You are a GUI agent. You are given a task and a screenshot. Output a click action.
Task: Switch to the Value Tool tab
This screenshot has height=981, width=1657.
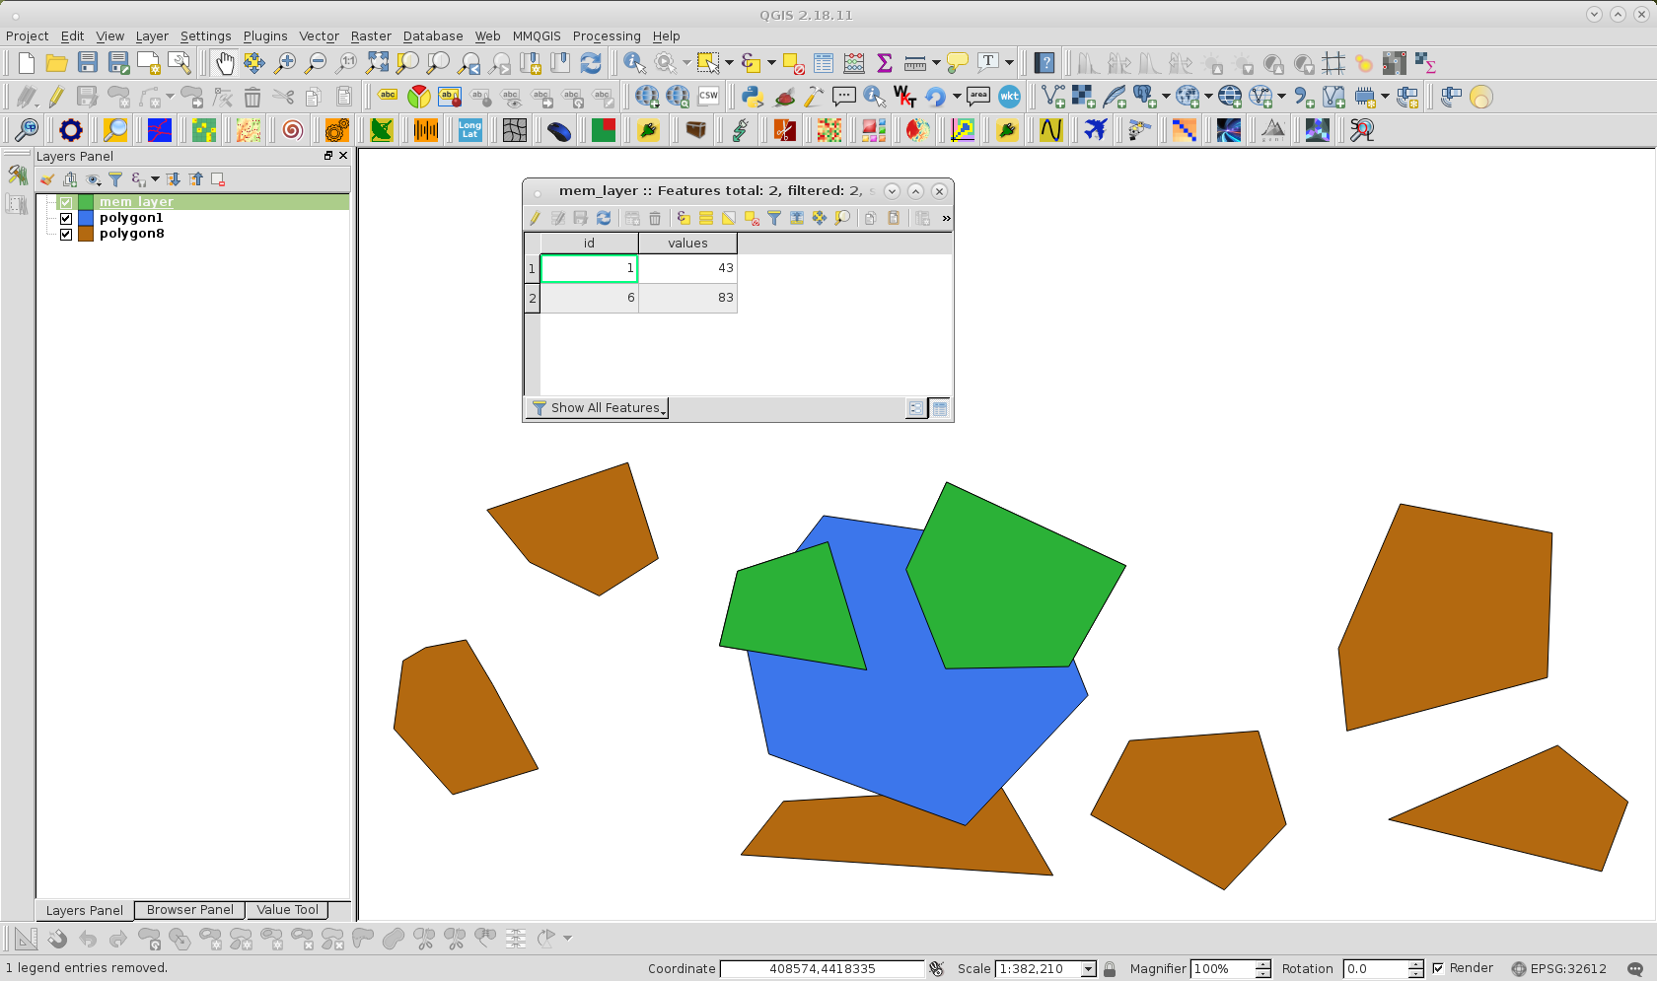[x=287, y=910]
